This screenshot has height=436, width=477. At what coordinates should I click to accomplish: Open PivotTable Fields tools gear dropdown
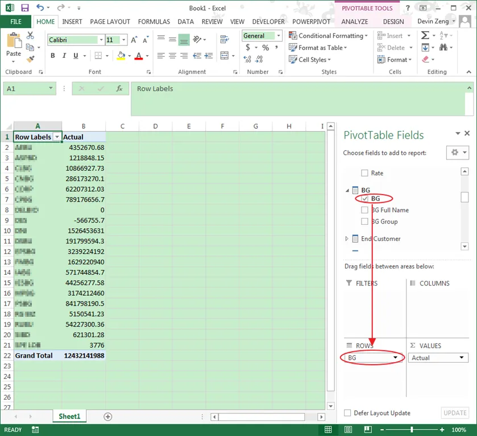coord(458,153)
